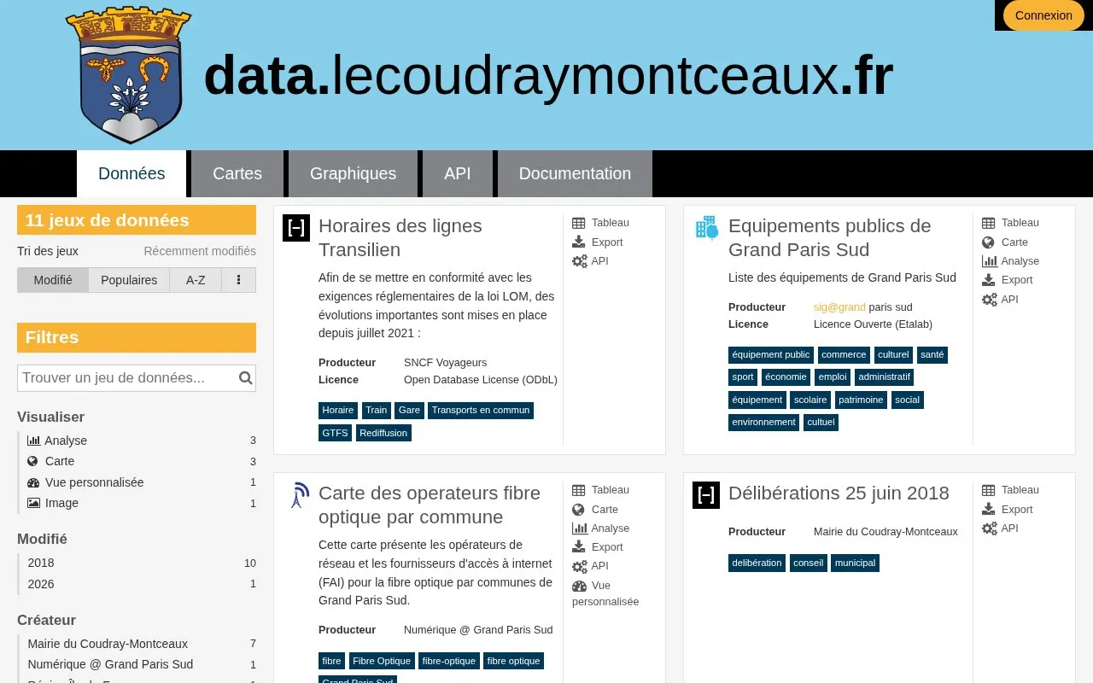Sort datasets A-Z
Viewport: 1093px width, 683px height.
pyautogui.click(x=196, y=280)
